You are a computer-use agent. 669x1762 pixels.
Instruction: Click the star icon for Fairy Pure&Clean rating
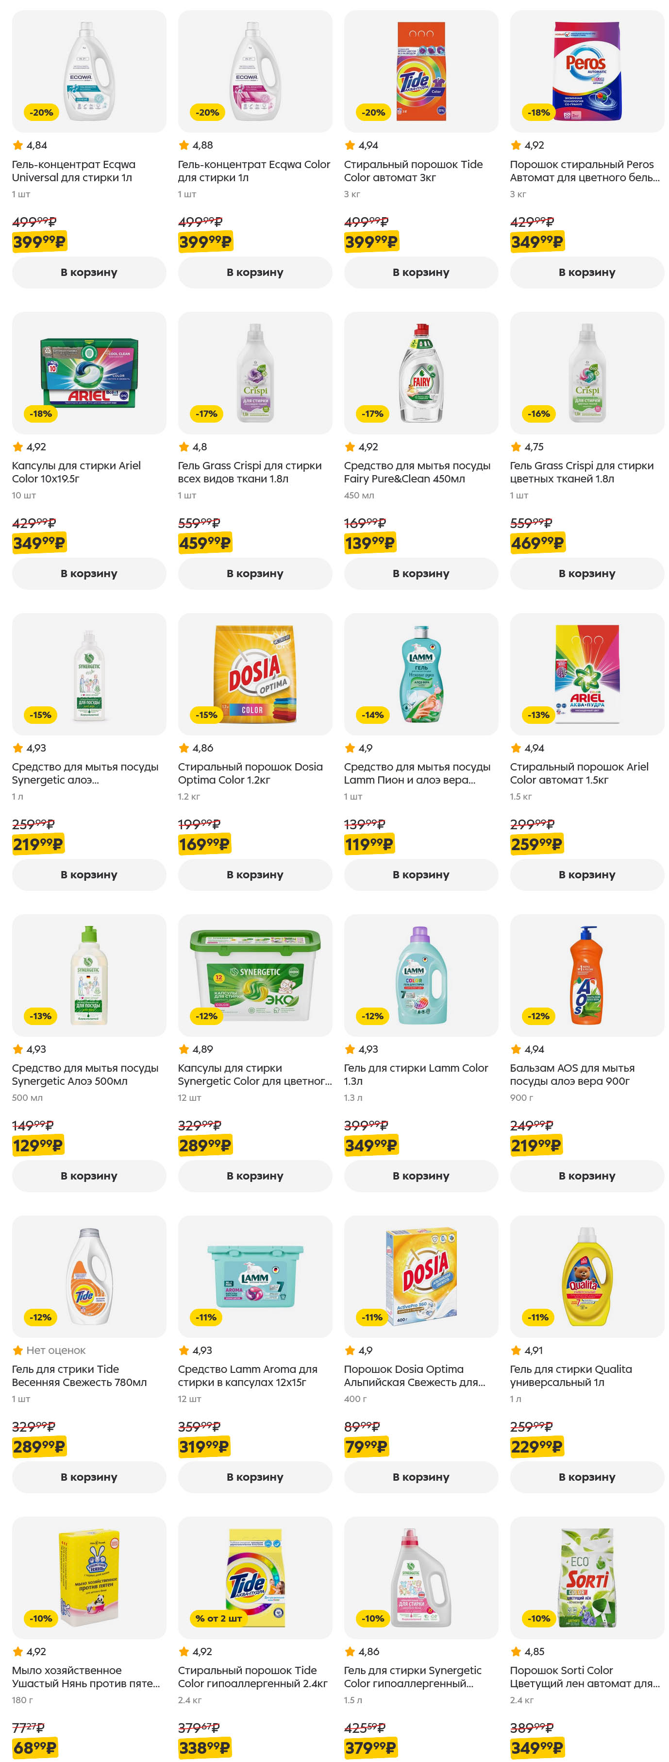pyautogui.click(x=350, y=446)
